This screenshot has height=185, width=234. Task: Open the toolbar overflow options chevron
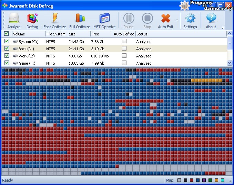(x=223, y=28)
